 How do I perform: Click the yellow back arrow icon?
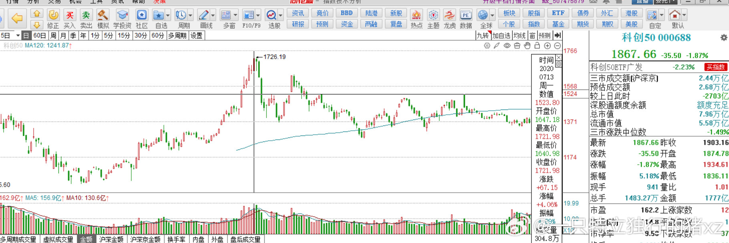point(17,18)
